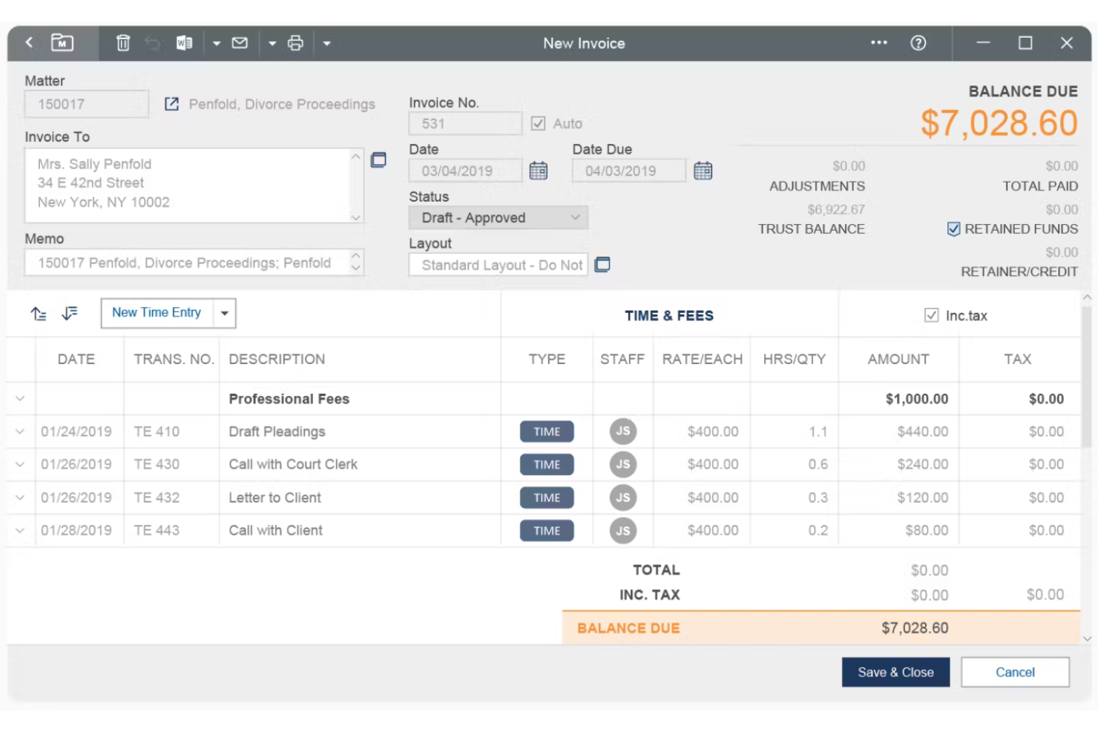Viewport: 1098px width, 732px height.
Task: Click JS staff avatar on TE 432 row
Action: point(623,497)
